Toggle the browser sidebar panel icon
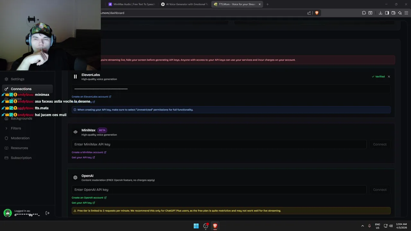Viewport: 411px width, 231px height. (x=387, y=13)
